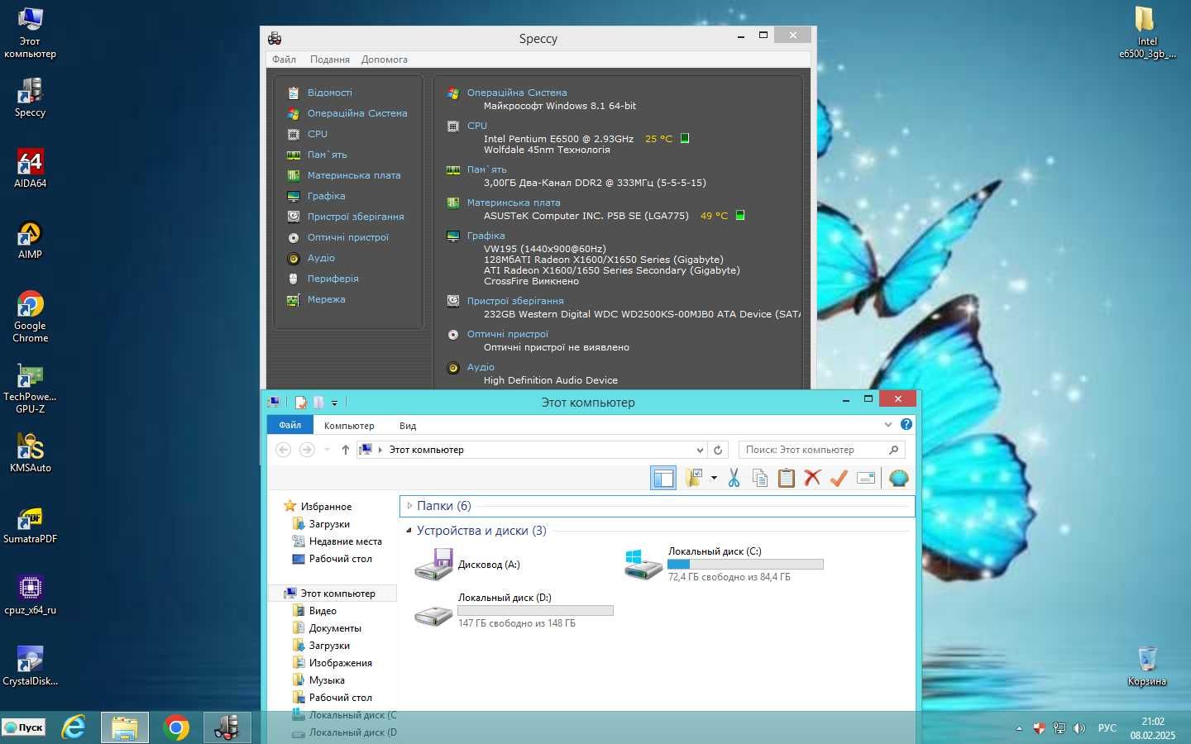Open Аудіо in Speccy sidebar

coord(321,258)
